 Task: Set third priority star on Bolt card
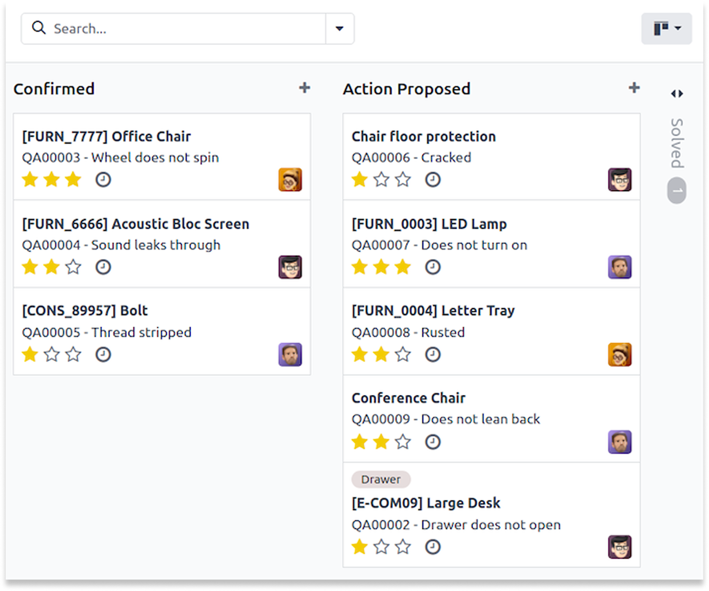(74, 355)
